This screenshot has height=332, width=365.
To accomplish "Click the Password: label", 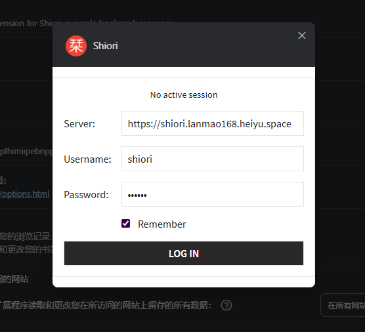I will 86,195.
